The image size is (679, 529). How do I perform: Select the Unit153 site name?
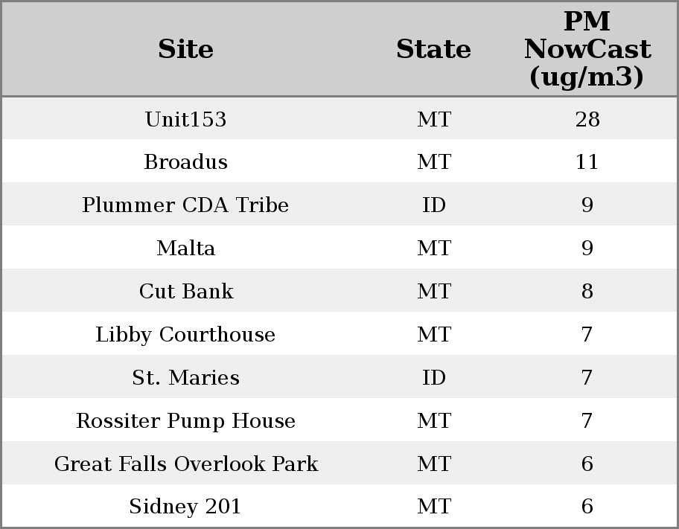pyautogui.click(x=185, y=120)
